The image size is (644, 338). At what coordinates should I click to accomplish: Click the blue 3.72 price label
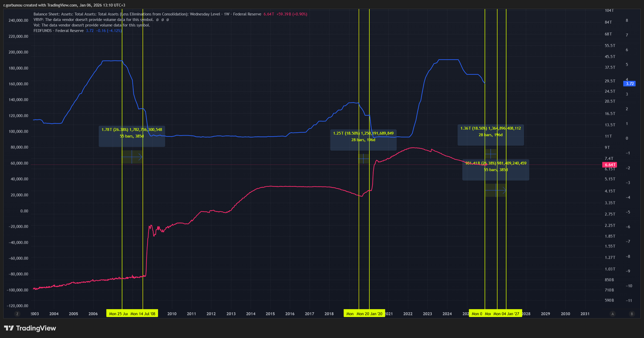[x=629, y=84]
